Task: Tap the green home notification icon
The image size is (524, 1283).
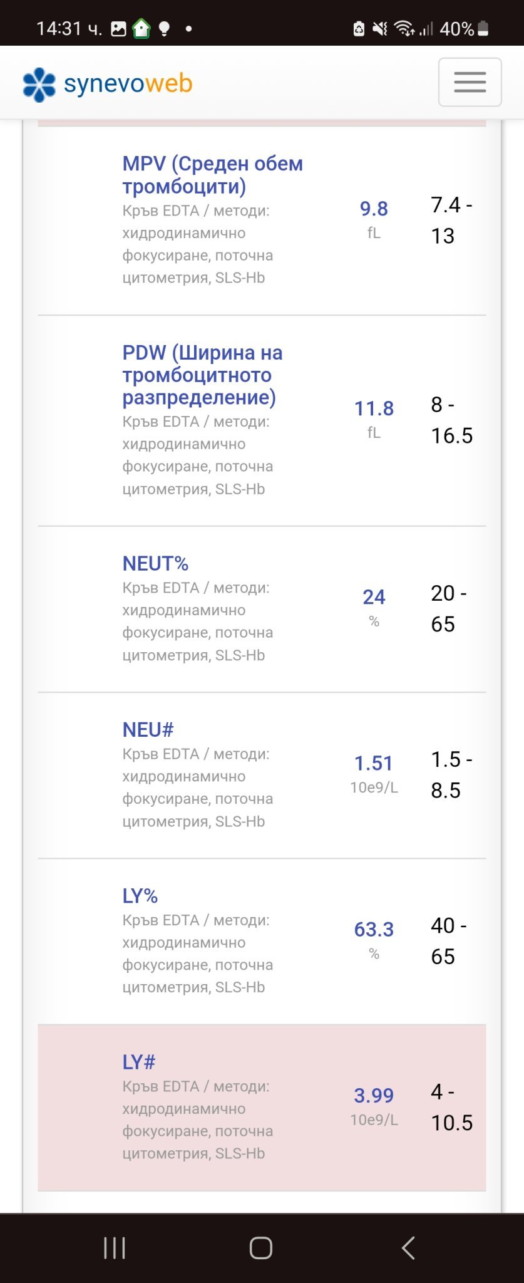Action: coord(141,29)
